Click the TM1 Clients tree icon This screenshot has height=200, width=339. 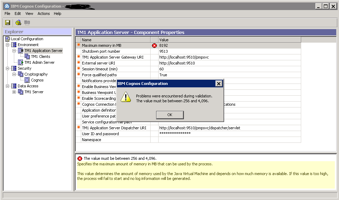pos(27,56)
